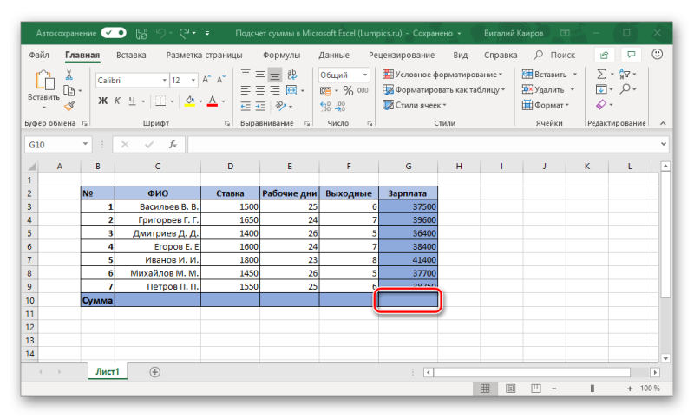Screen dimensions: 694x418
Task: Click the Share icon button
Action: pyautogui.click(x=604, y=55)
